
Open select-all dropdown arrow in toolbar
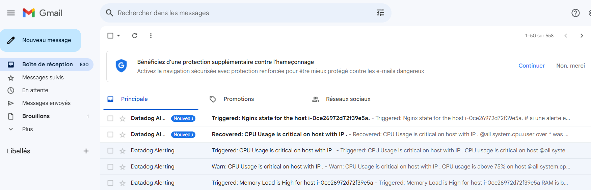tap(118, 36)
